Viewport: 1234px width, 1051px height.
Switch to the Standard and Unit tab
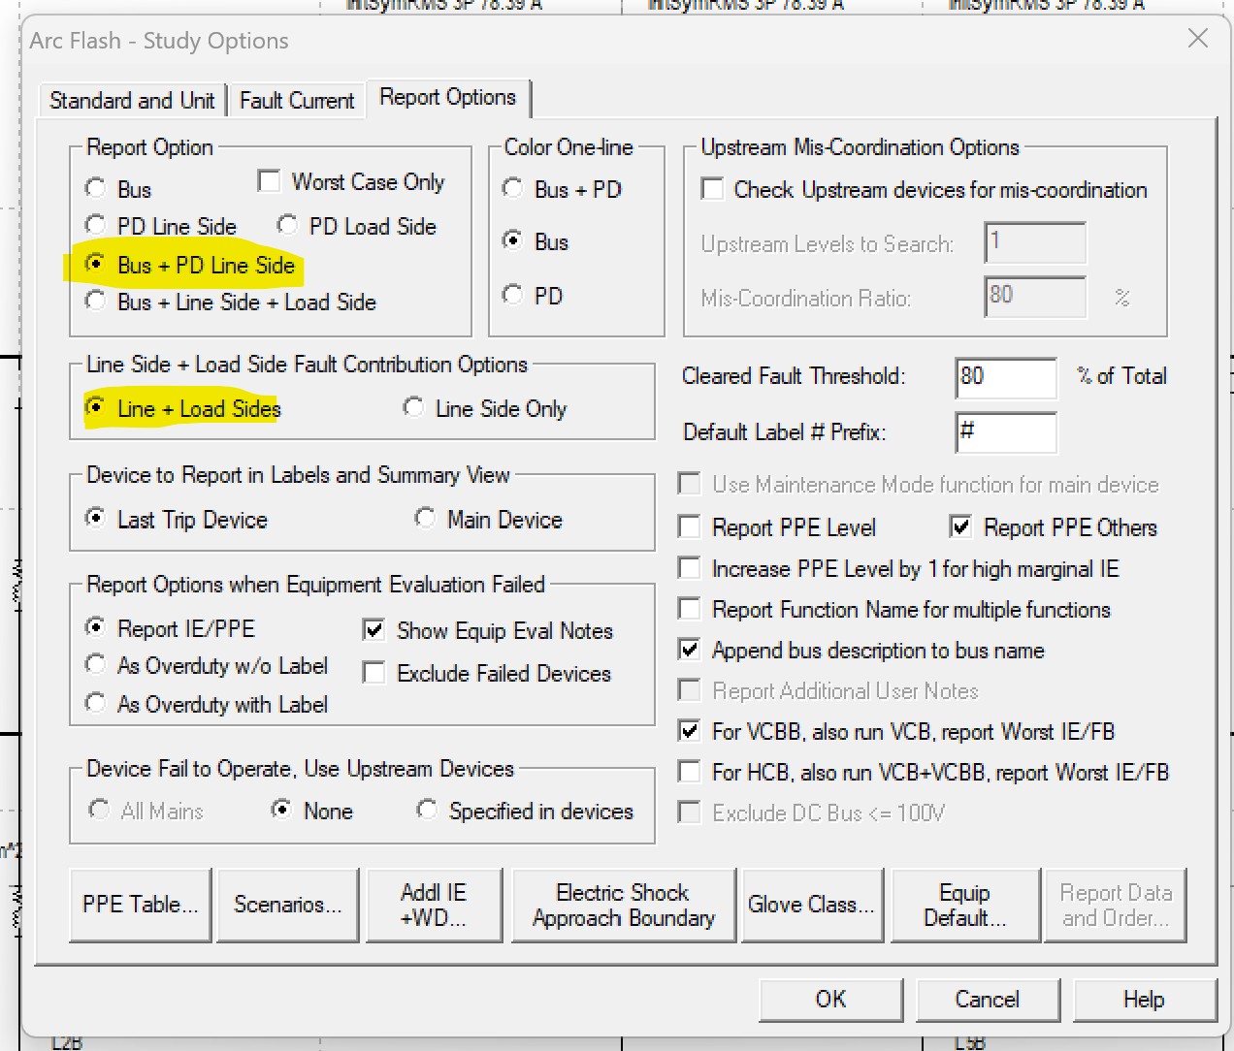click(x=132, y=101)
